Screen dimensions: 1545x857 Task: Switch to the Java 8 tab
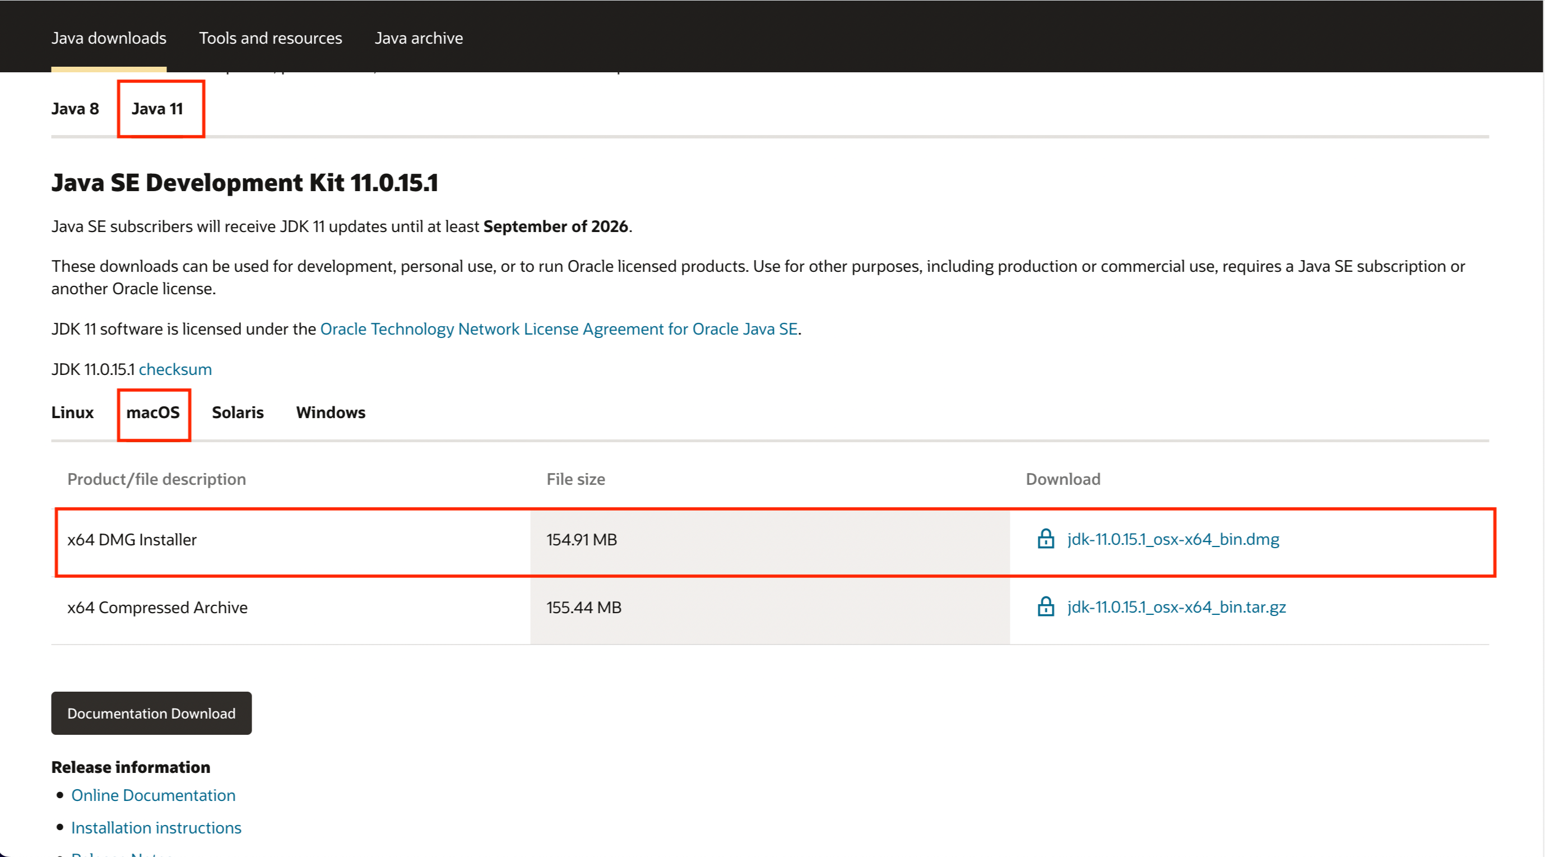coord(75,109)
